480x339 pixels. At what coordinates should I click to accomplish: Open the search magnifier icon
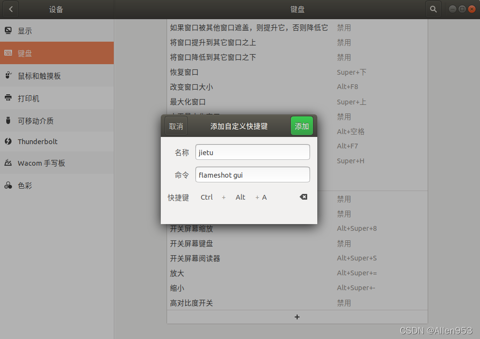pyautogui.click(x=433, y=9)
